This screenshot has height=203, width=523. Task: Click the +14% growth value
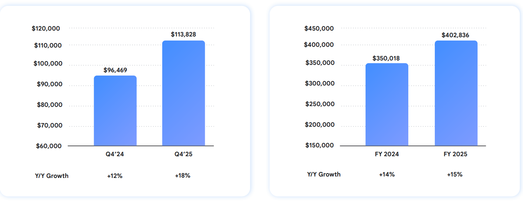(387, 174)
